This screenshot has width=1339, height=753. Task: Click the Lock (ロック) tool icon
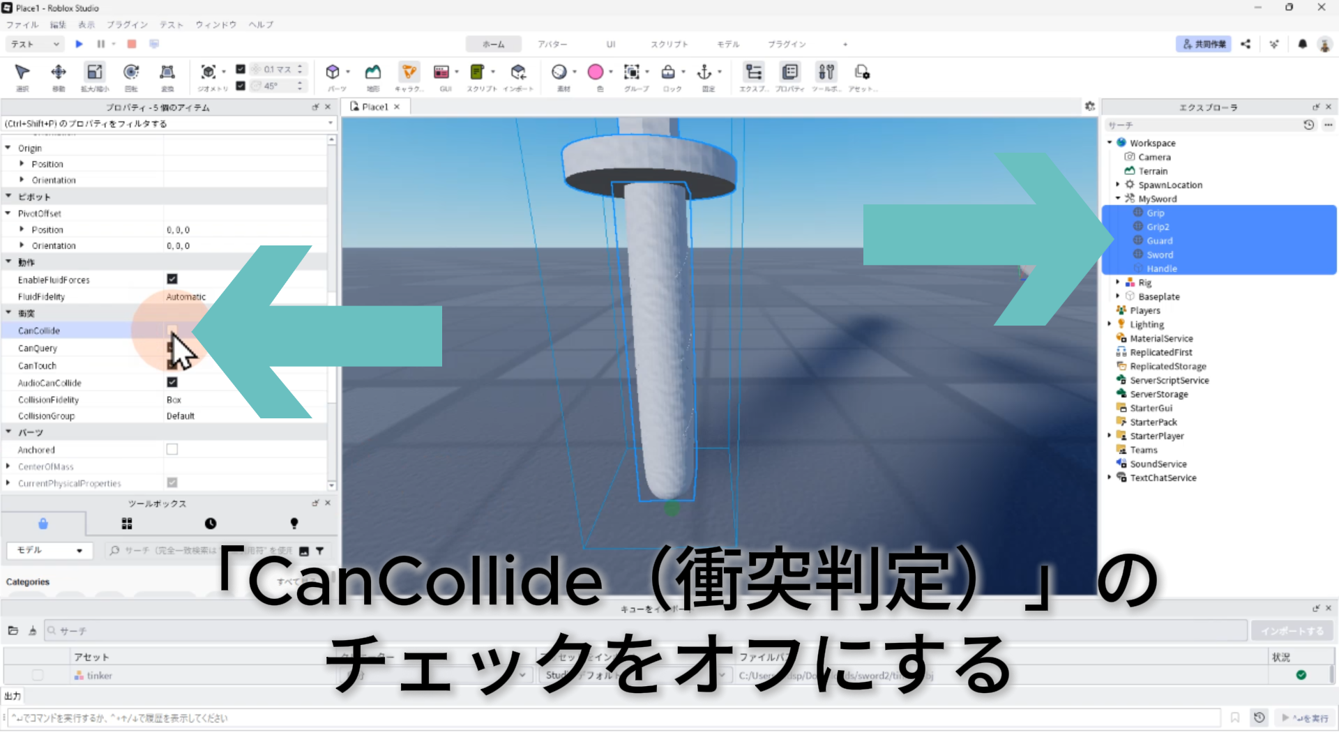668,73
